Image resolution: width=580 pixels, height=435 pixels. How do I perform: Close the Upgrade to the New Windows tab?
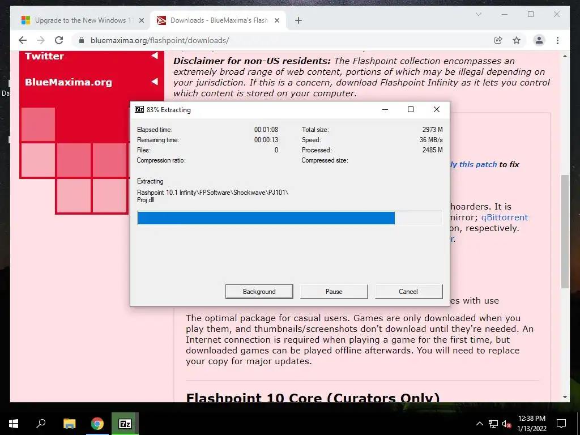[x=141, y=20]
